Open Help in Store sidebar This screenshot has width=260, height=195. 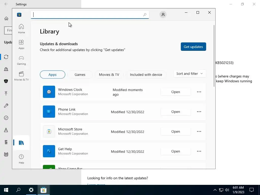pos(21,159)
